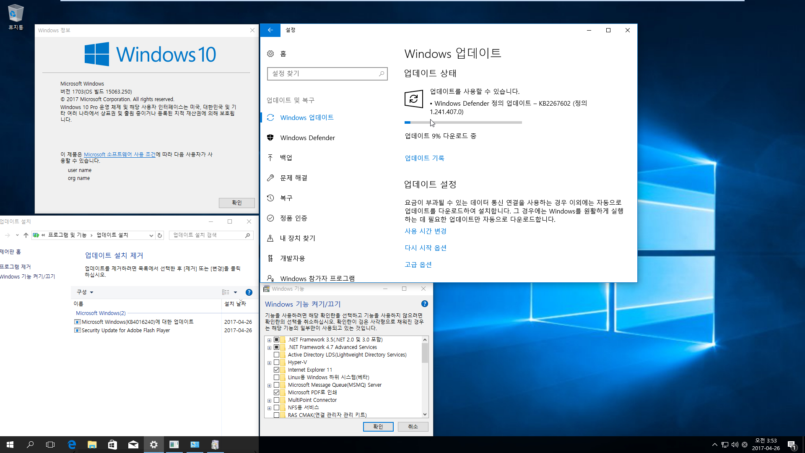Toggle .NET Framework 3.5 checkbox

click(276, 340)
